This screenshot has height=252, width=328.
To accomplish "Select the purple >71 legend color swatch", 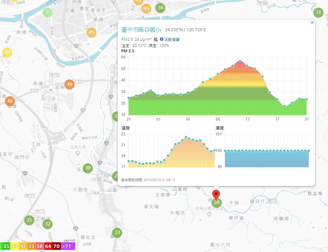I will tap(68, 246).
